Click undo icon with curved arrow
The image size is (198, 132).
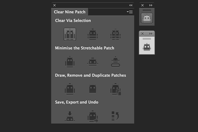[115, 116]
